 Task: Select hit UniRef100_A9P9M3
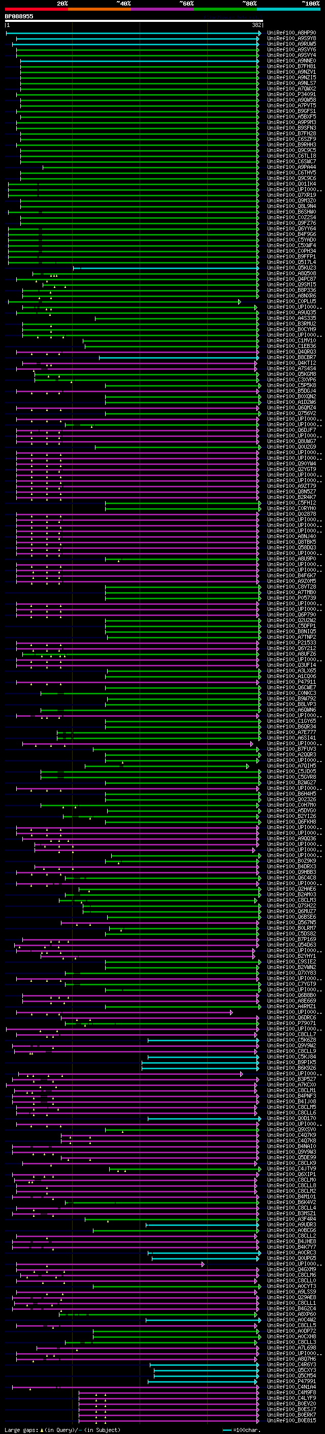(291, 123)
